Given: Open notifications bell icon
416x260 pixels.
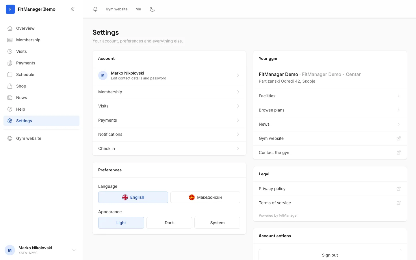Looking at the screenshot, I should point(95,9).
